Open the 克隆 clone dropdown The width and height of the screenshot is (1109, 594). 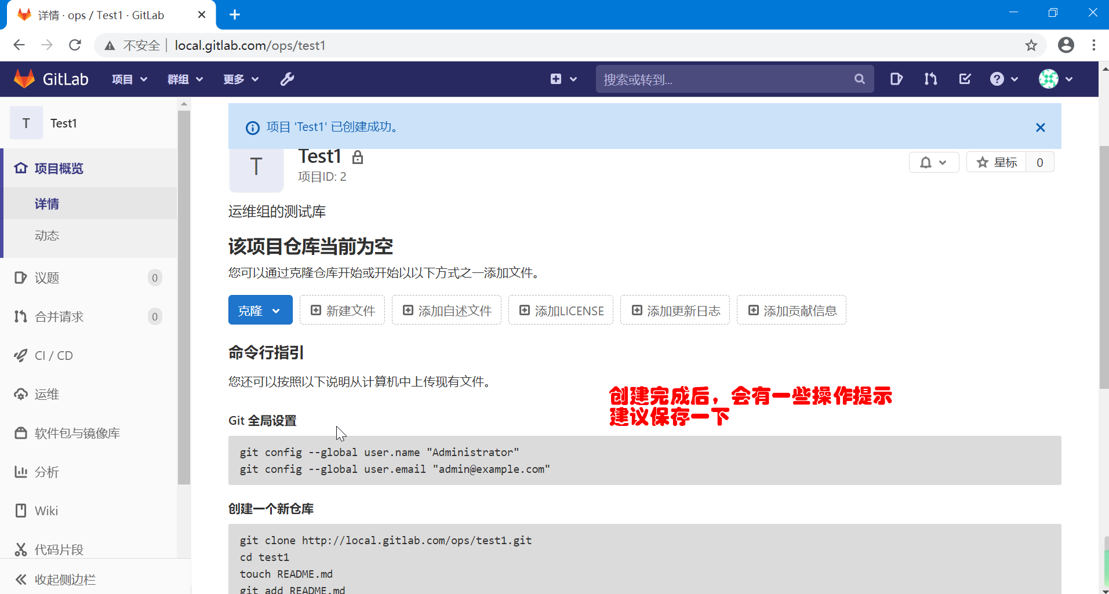coord(260,310)
